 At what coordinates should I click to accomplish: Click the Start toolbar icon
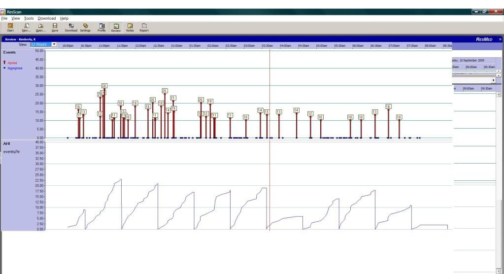tap(10, 27)
